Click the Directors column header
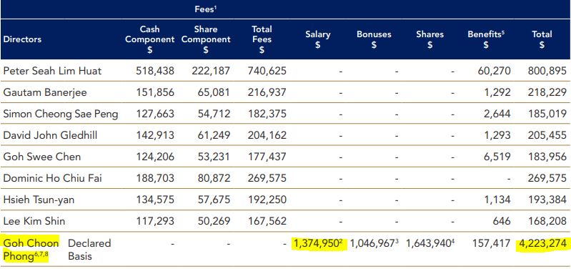 coord(22,39)
